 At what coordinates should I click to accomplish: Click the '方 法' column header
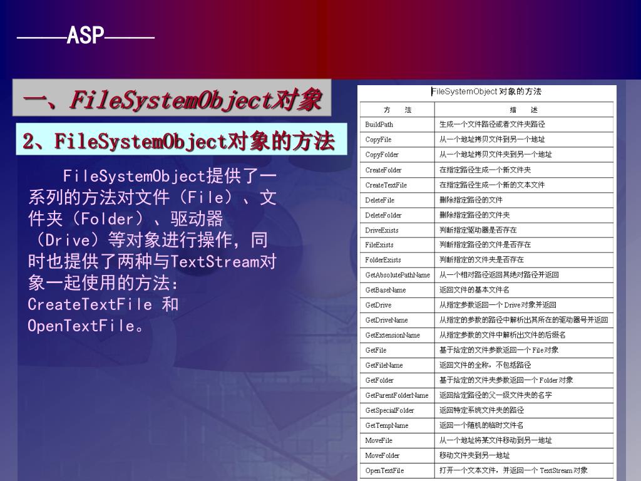(397, 110)
